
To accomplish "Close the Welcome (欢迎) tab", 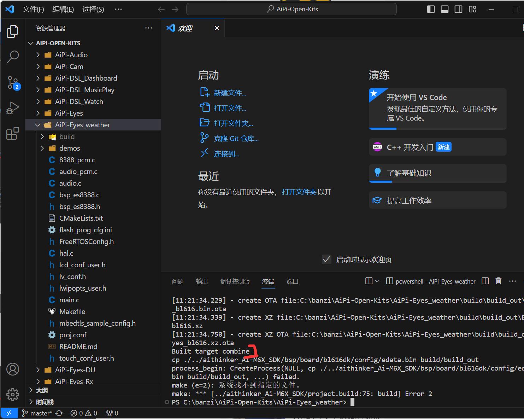I will coord(217,28).
